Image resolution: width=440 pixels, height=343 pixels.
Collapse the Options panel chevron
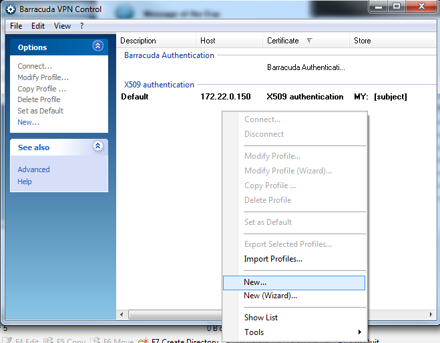98,46
